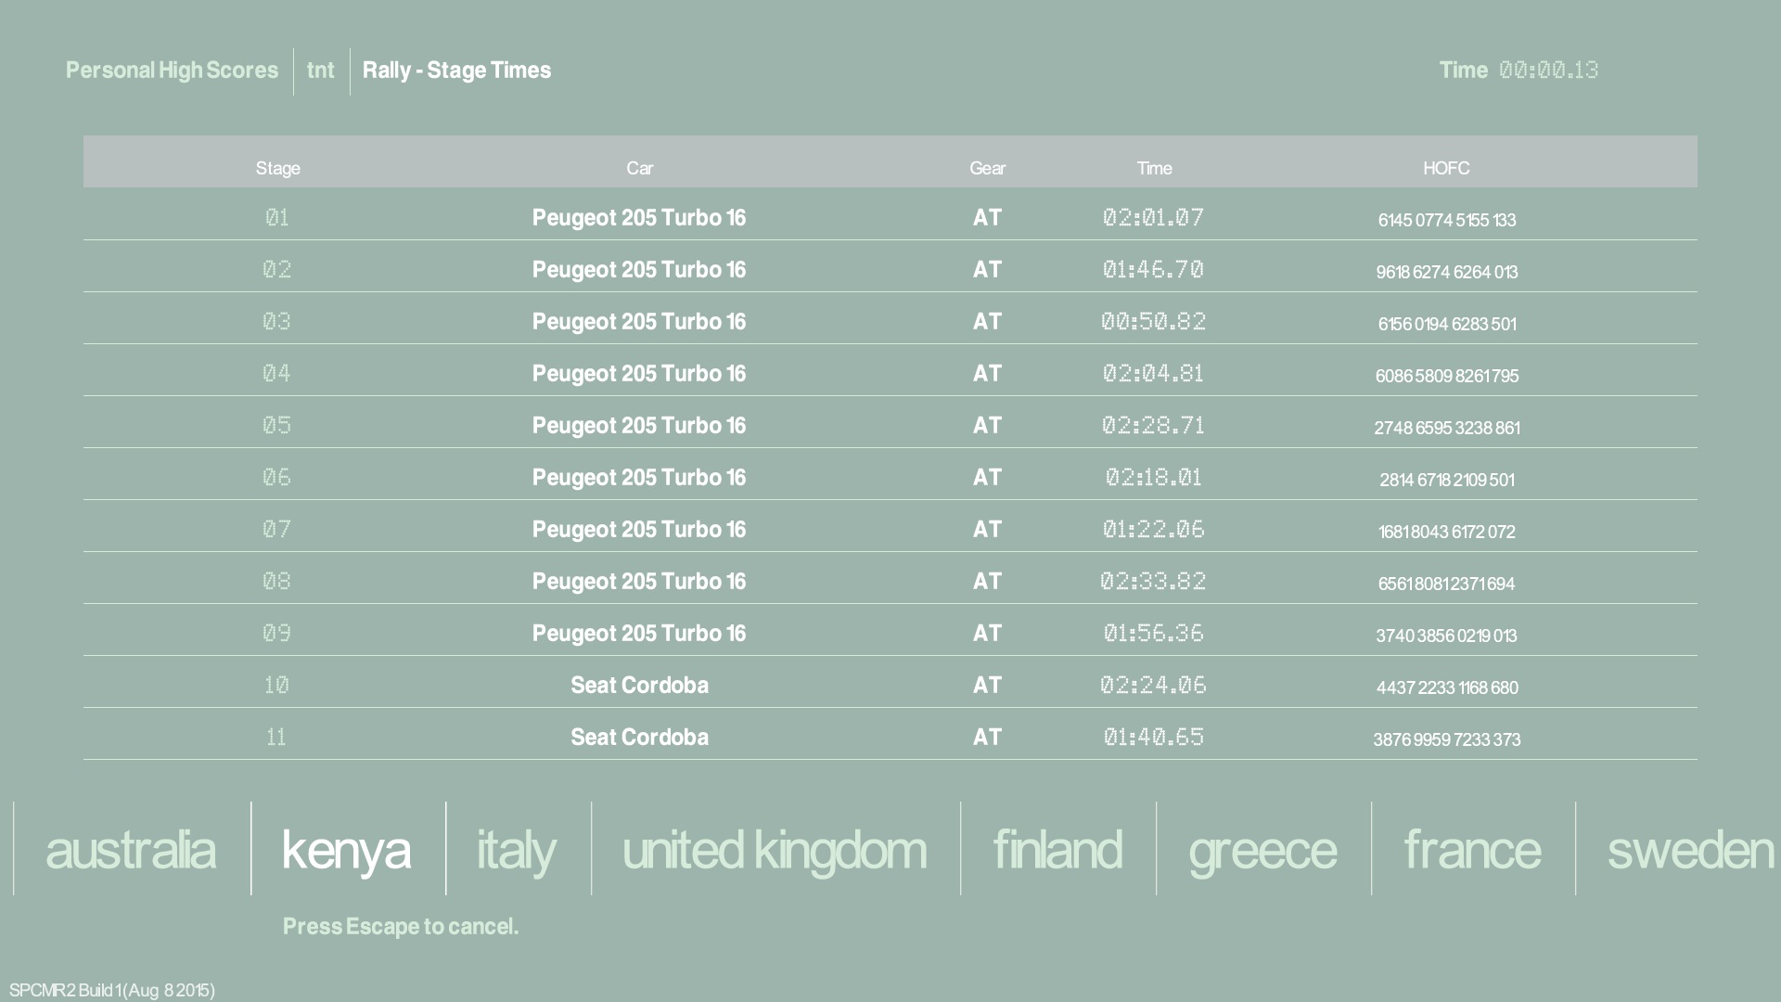
Task: Show greece stage times
Action: coord(1262,850)
